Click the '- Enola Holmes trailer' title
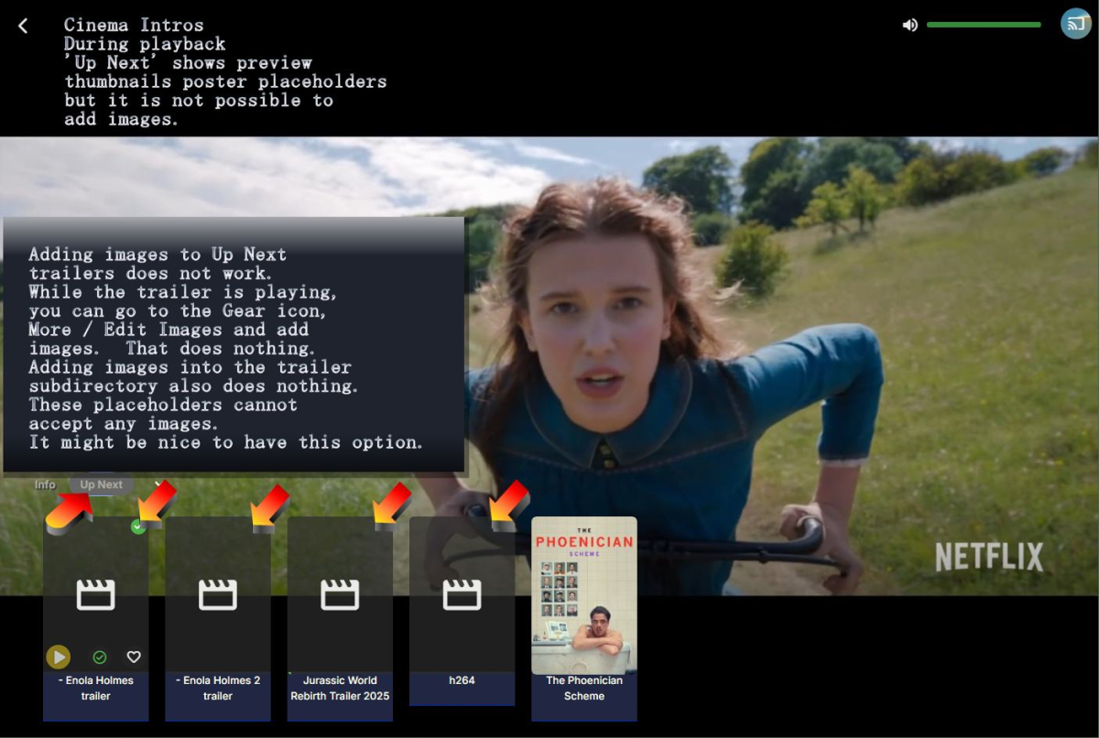 (95, 689)
